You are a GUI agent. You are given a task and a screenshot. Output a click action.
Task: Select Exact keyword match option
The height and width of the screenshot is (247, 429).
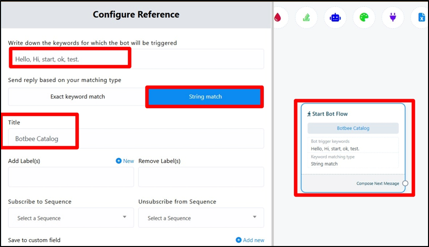pyautogui.click(x=78, y=97)
